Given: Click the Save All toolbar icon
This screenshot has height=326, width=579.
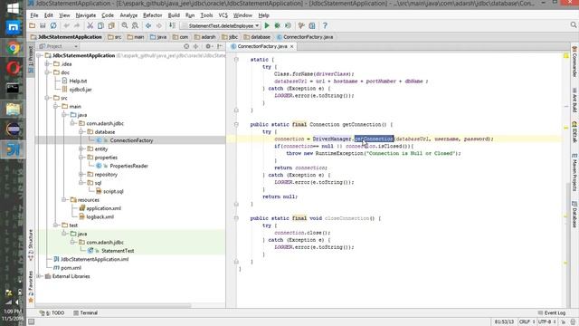Looking at the screenshot, I should tap(43, 25).
